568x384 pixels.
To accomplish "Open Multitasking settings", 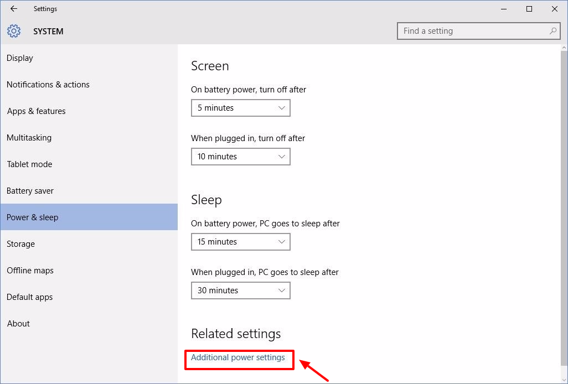I will pos(29,138).
